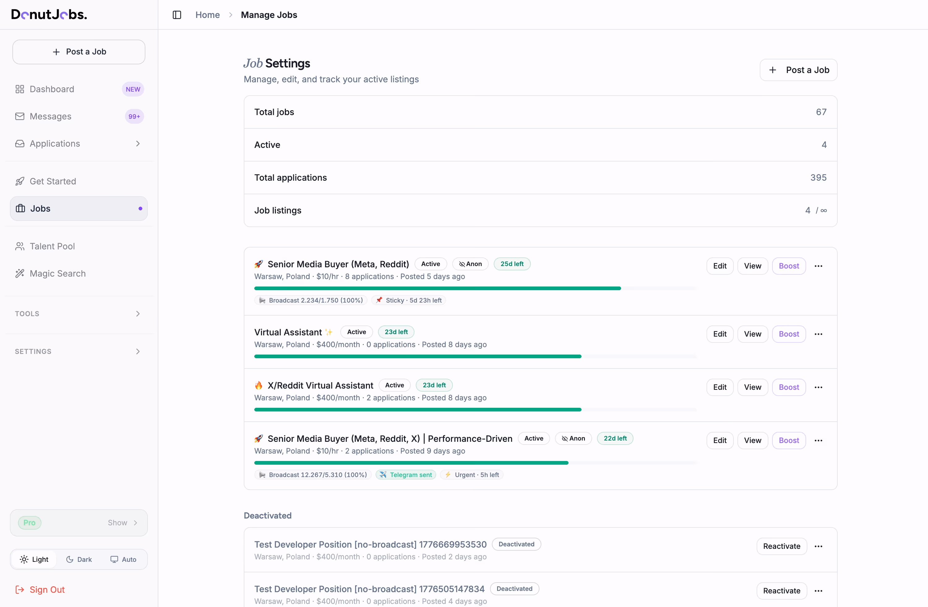Image resolution: width=928 pixels, height=607 pixels.
Task: Open more options for Performance-Driven job
Action: tap(818, 441)
